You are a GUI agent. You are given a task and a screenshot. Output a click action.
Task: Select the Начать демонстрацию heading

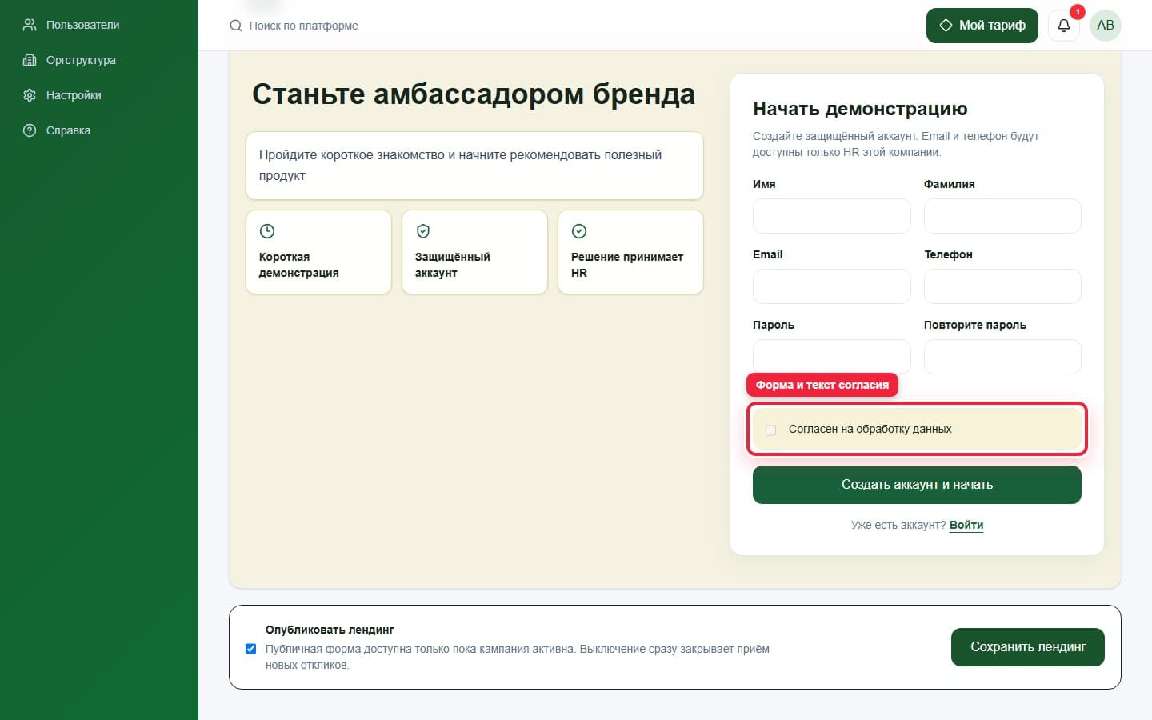coord(860,109)
